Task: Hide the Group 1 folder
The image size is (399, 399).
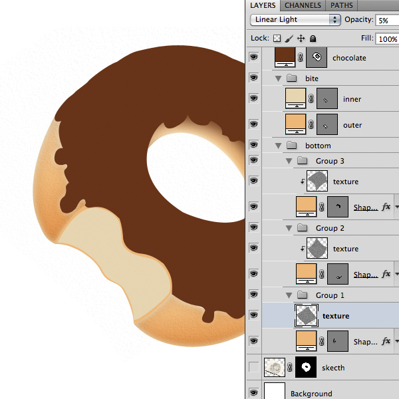Action: click(x=253, y=295)
